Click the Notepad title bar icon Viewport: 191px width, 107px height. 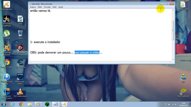pos(30,4)
